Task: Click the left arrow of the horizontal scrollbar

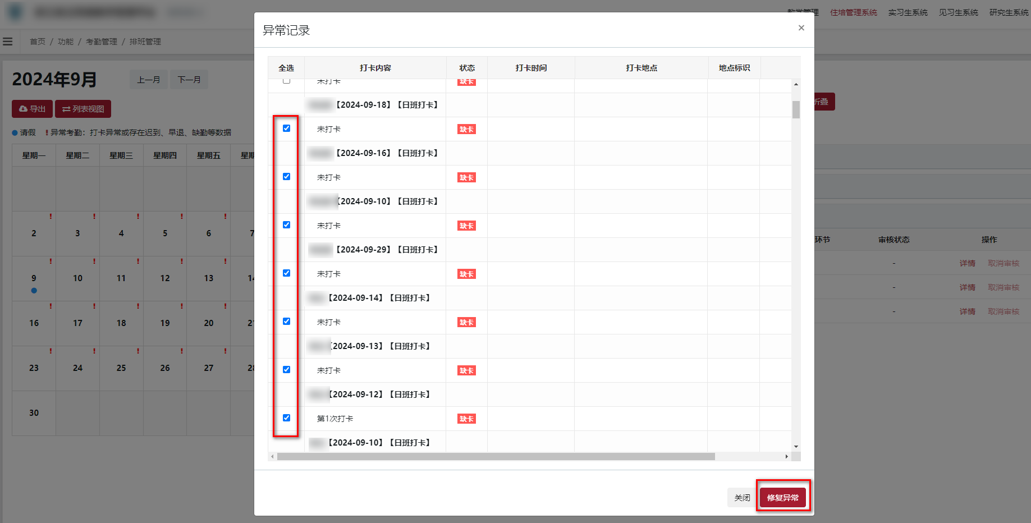Action: 272,457
